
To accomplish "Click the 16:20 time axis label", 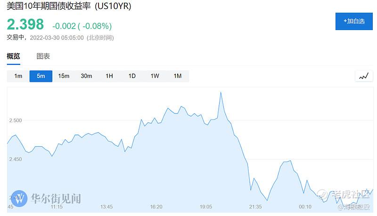I will tap(156, 207).
